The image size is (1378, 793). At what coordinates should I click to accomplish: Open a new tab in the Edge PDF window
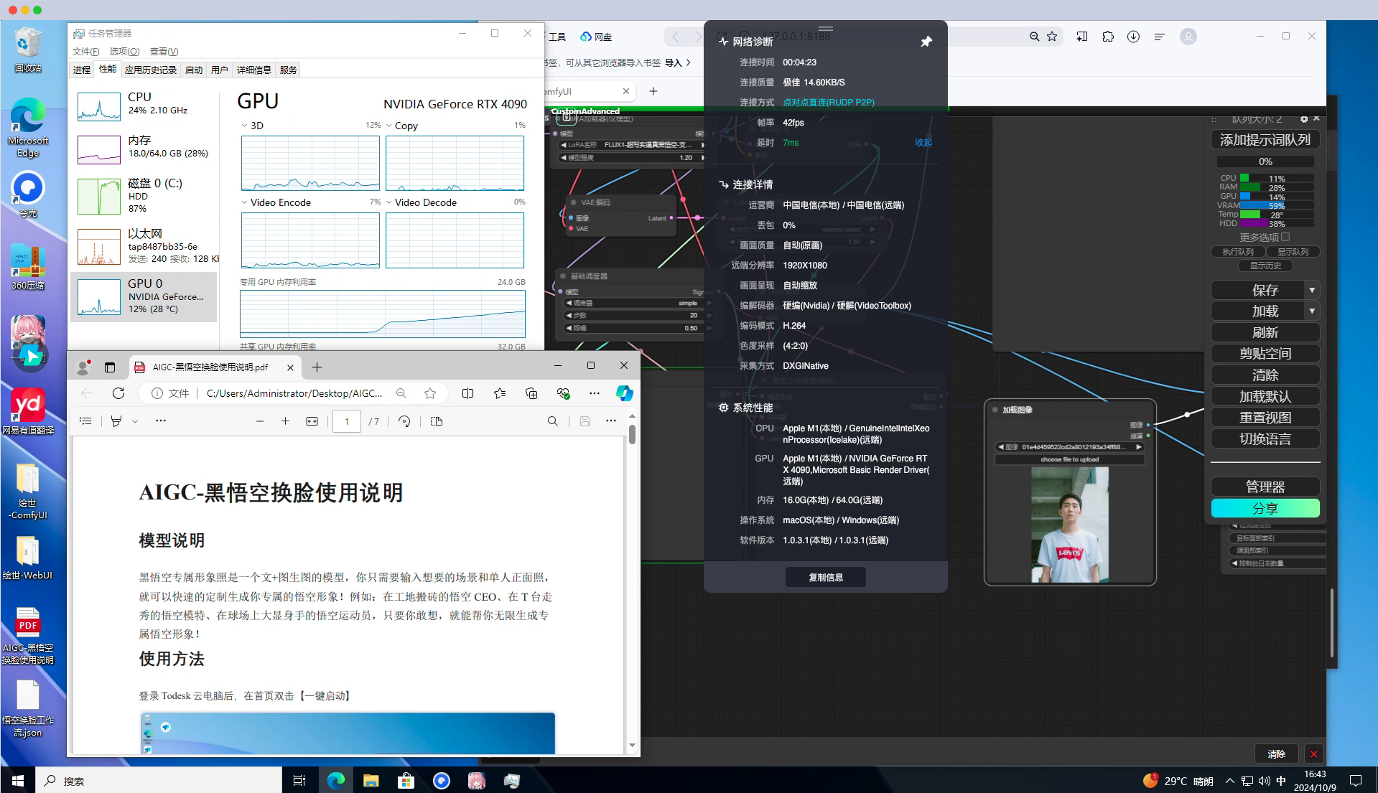tap(317, 367)
